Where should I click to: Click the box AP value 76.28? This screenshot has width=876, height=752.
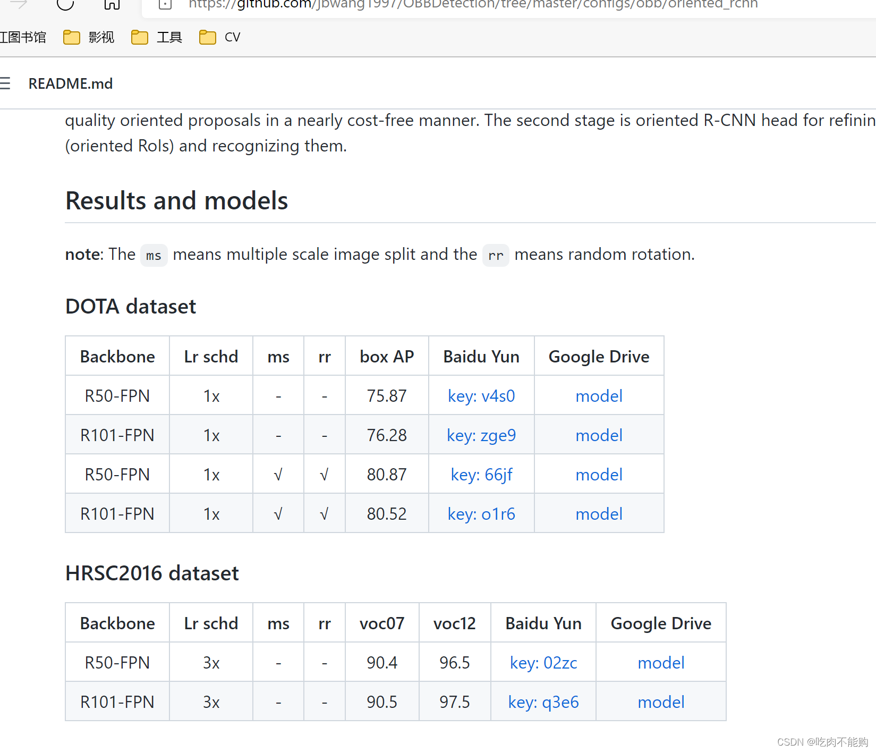point(387,435)
